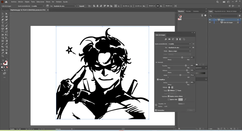The image size is (242, 131).
Task: Click the Umbral value field showing 172
Action: [192, 57]
